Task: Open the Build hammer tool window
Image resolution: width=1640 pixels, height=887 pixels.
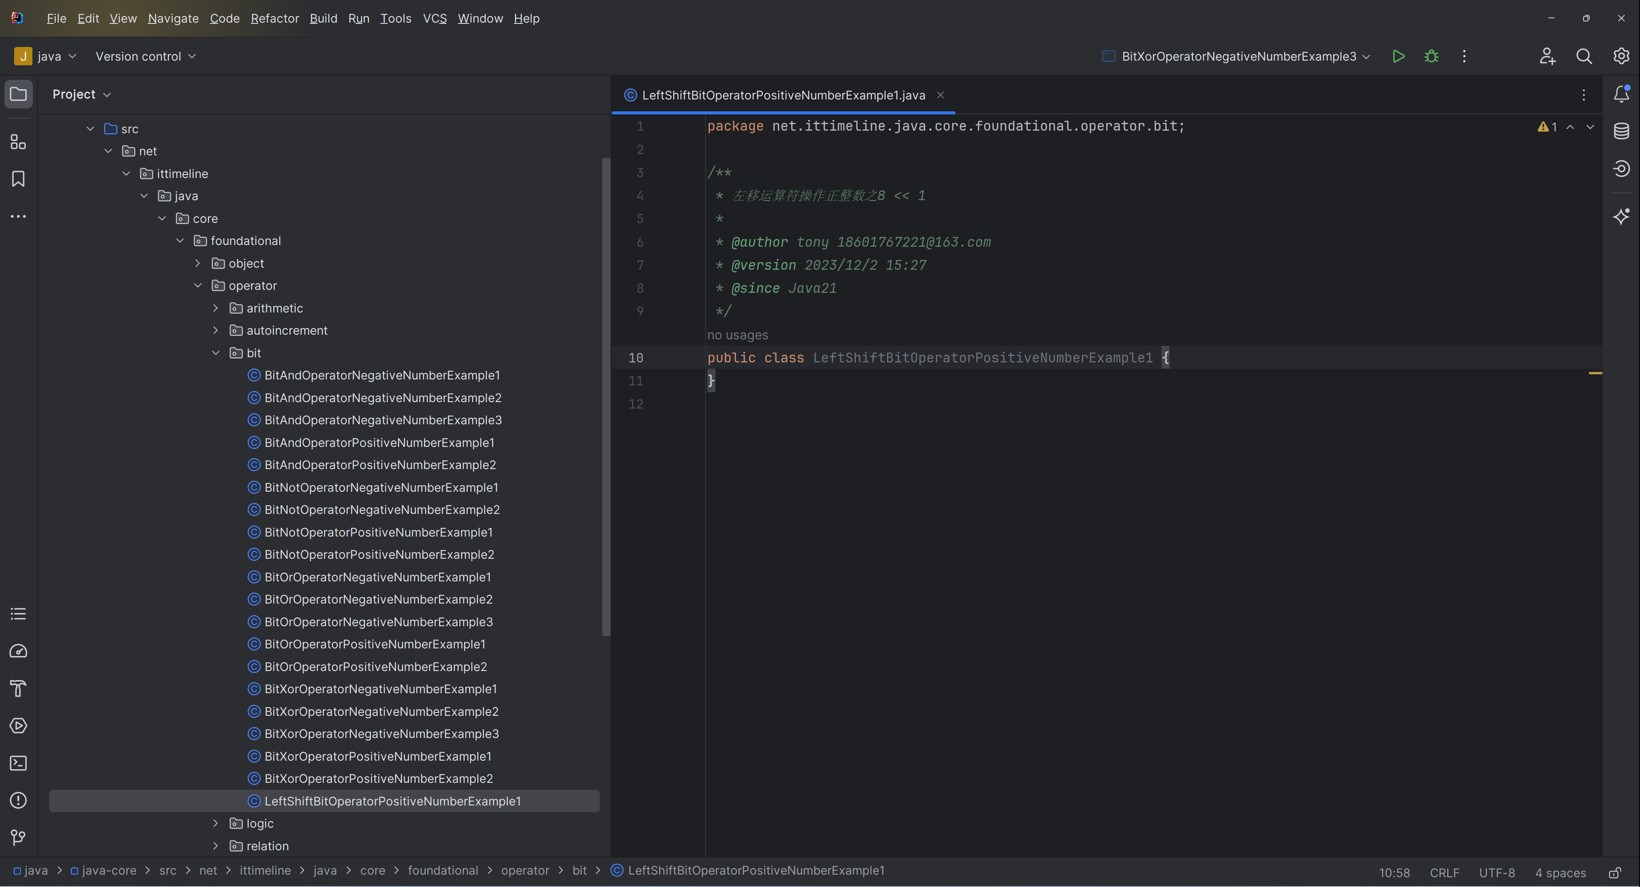Action: click(x=18, y=689)
